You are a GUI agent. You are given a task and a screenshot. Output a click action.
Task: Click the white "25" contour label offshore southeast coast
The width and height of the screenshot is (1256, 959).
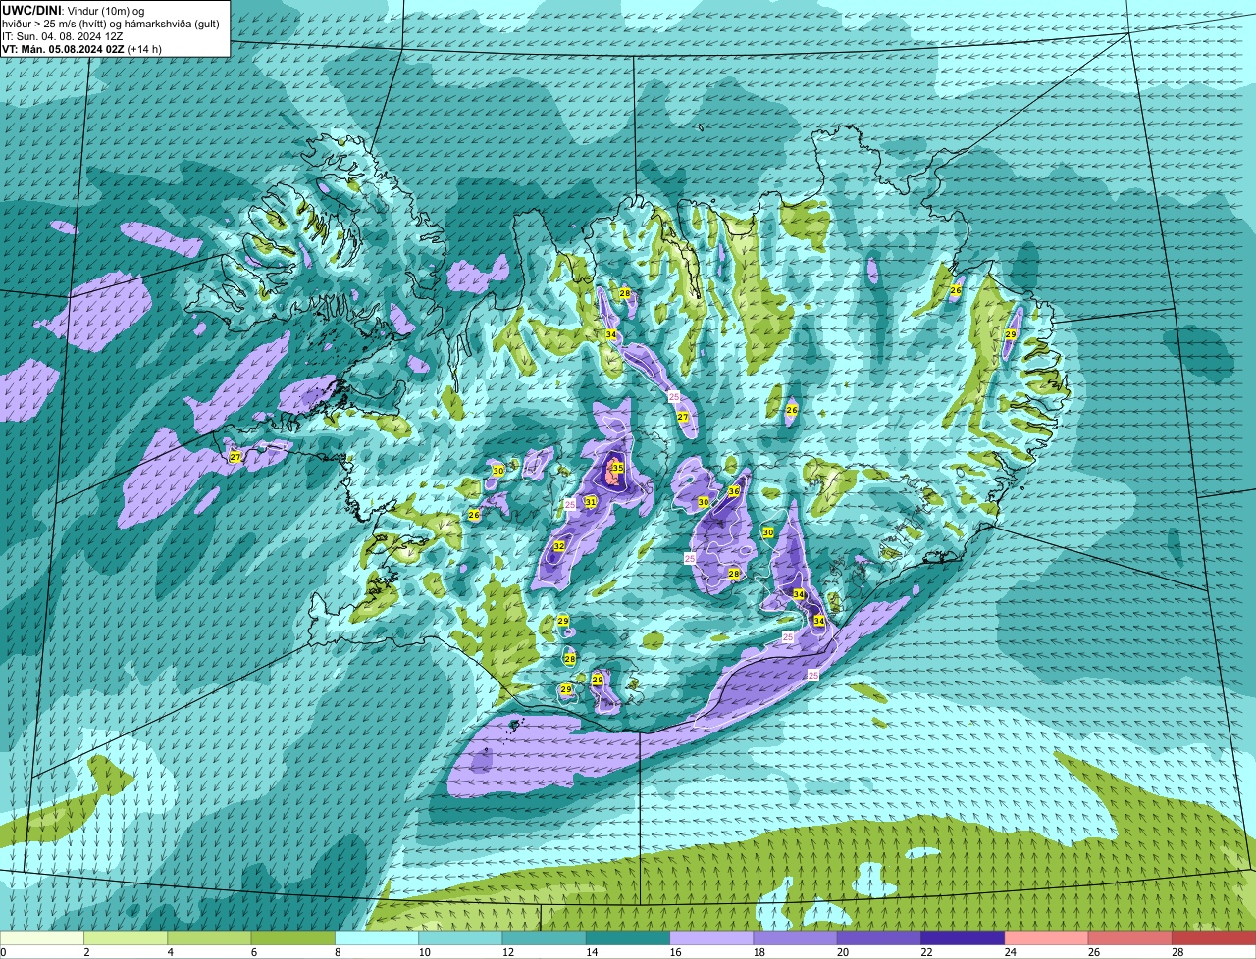click(x=813, y=676)
